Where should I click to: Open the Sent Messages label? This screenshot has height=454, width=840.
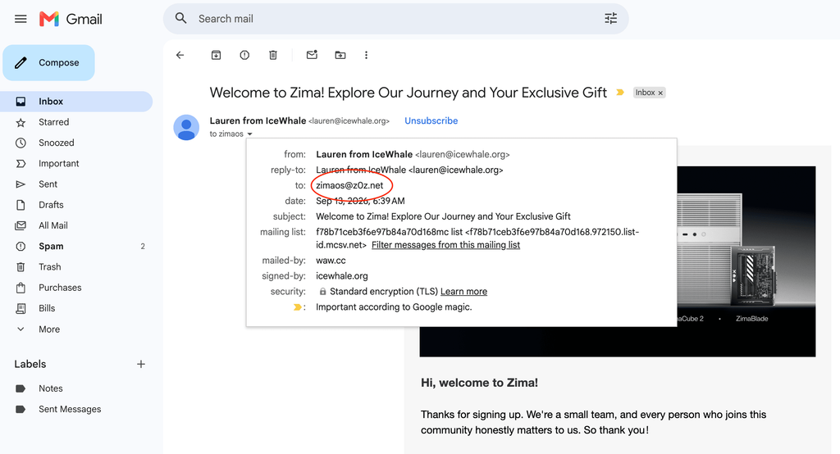coord(76,409)
